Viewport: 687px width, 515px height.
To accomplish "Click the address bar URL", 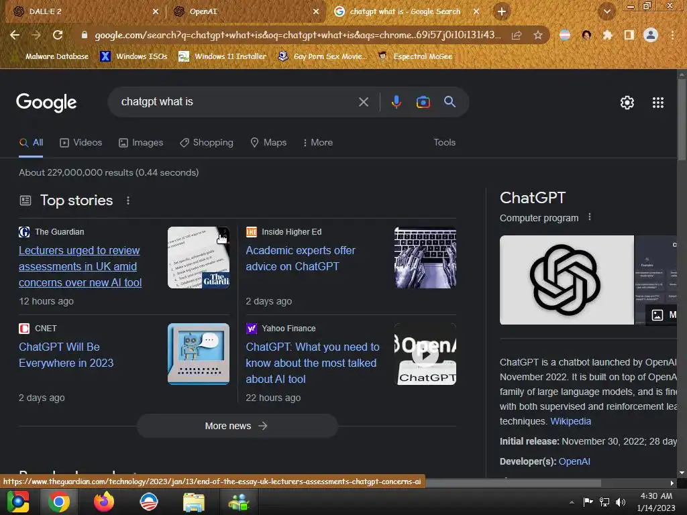I will 297,35.
